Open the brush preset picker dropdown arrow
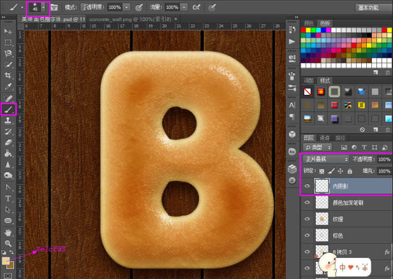 43,7
